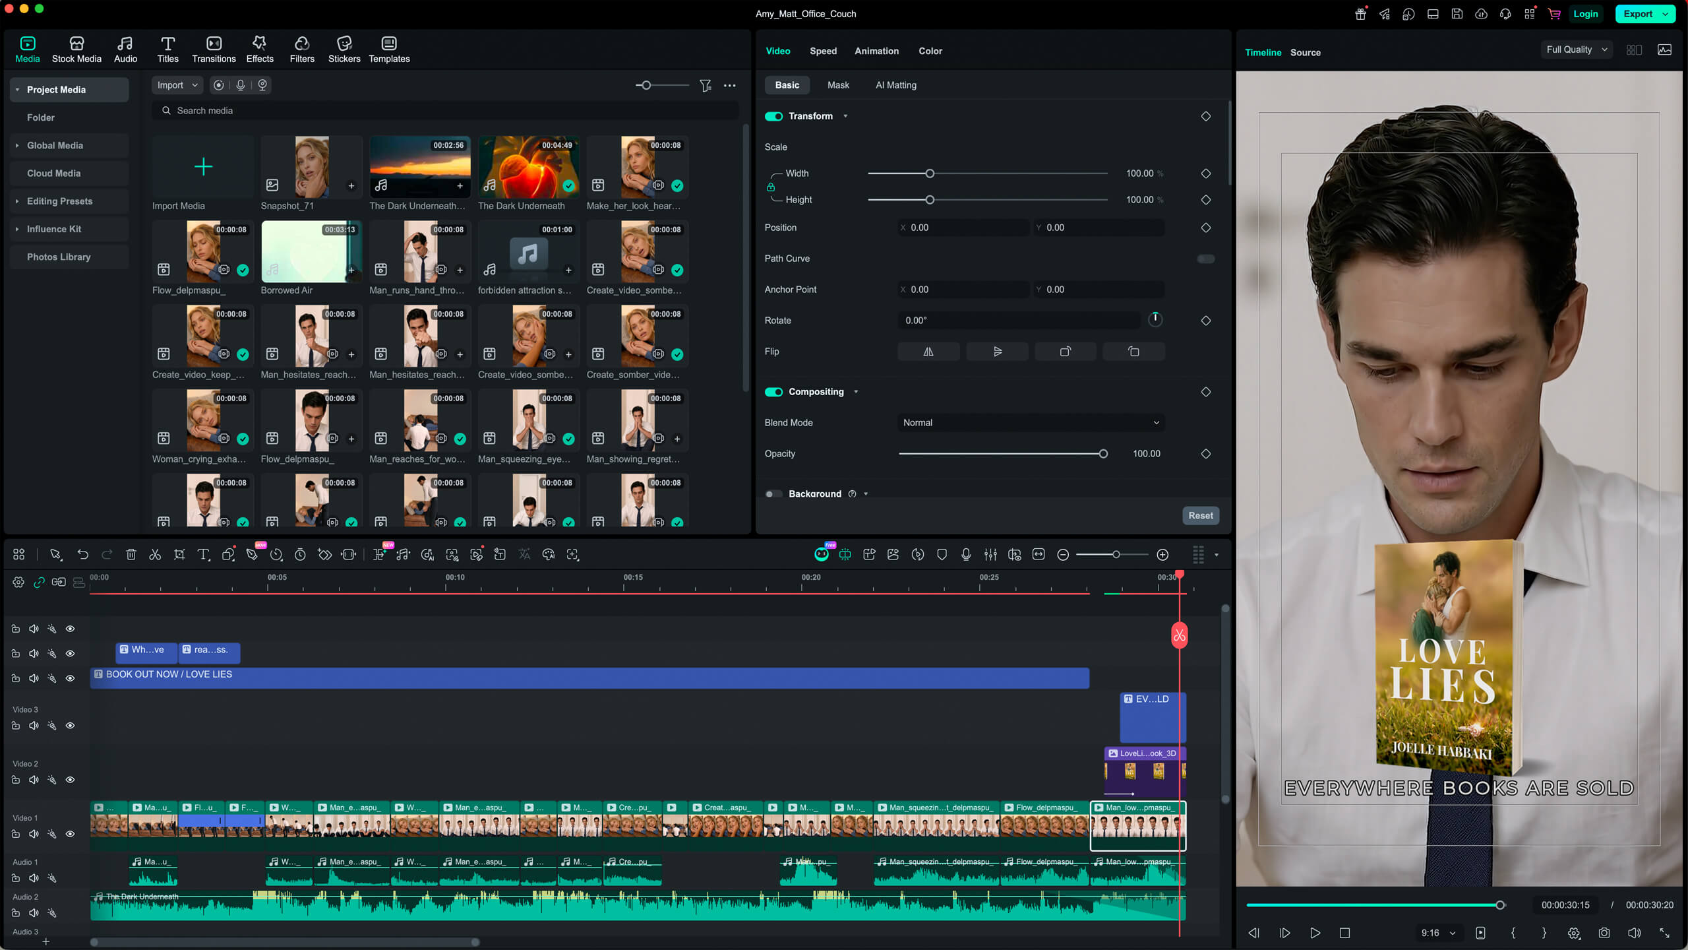
Task: Enable the Path Curve switch
Action: click(x=1206, y=259)
